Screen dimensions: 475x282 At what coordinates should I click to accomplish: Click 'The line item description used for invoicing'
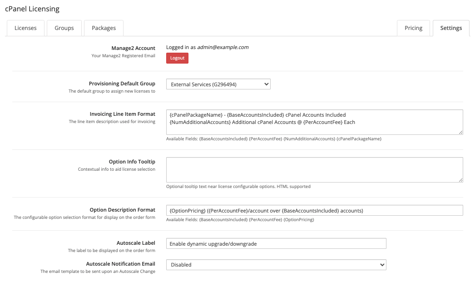coord(112,121)
